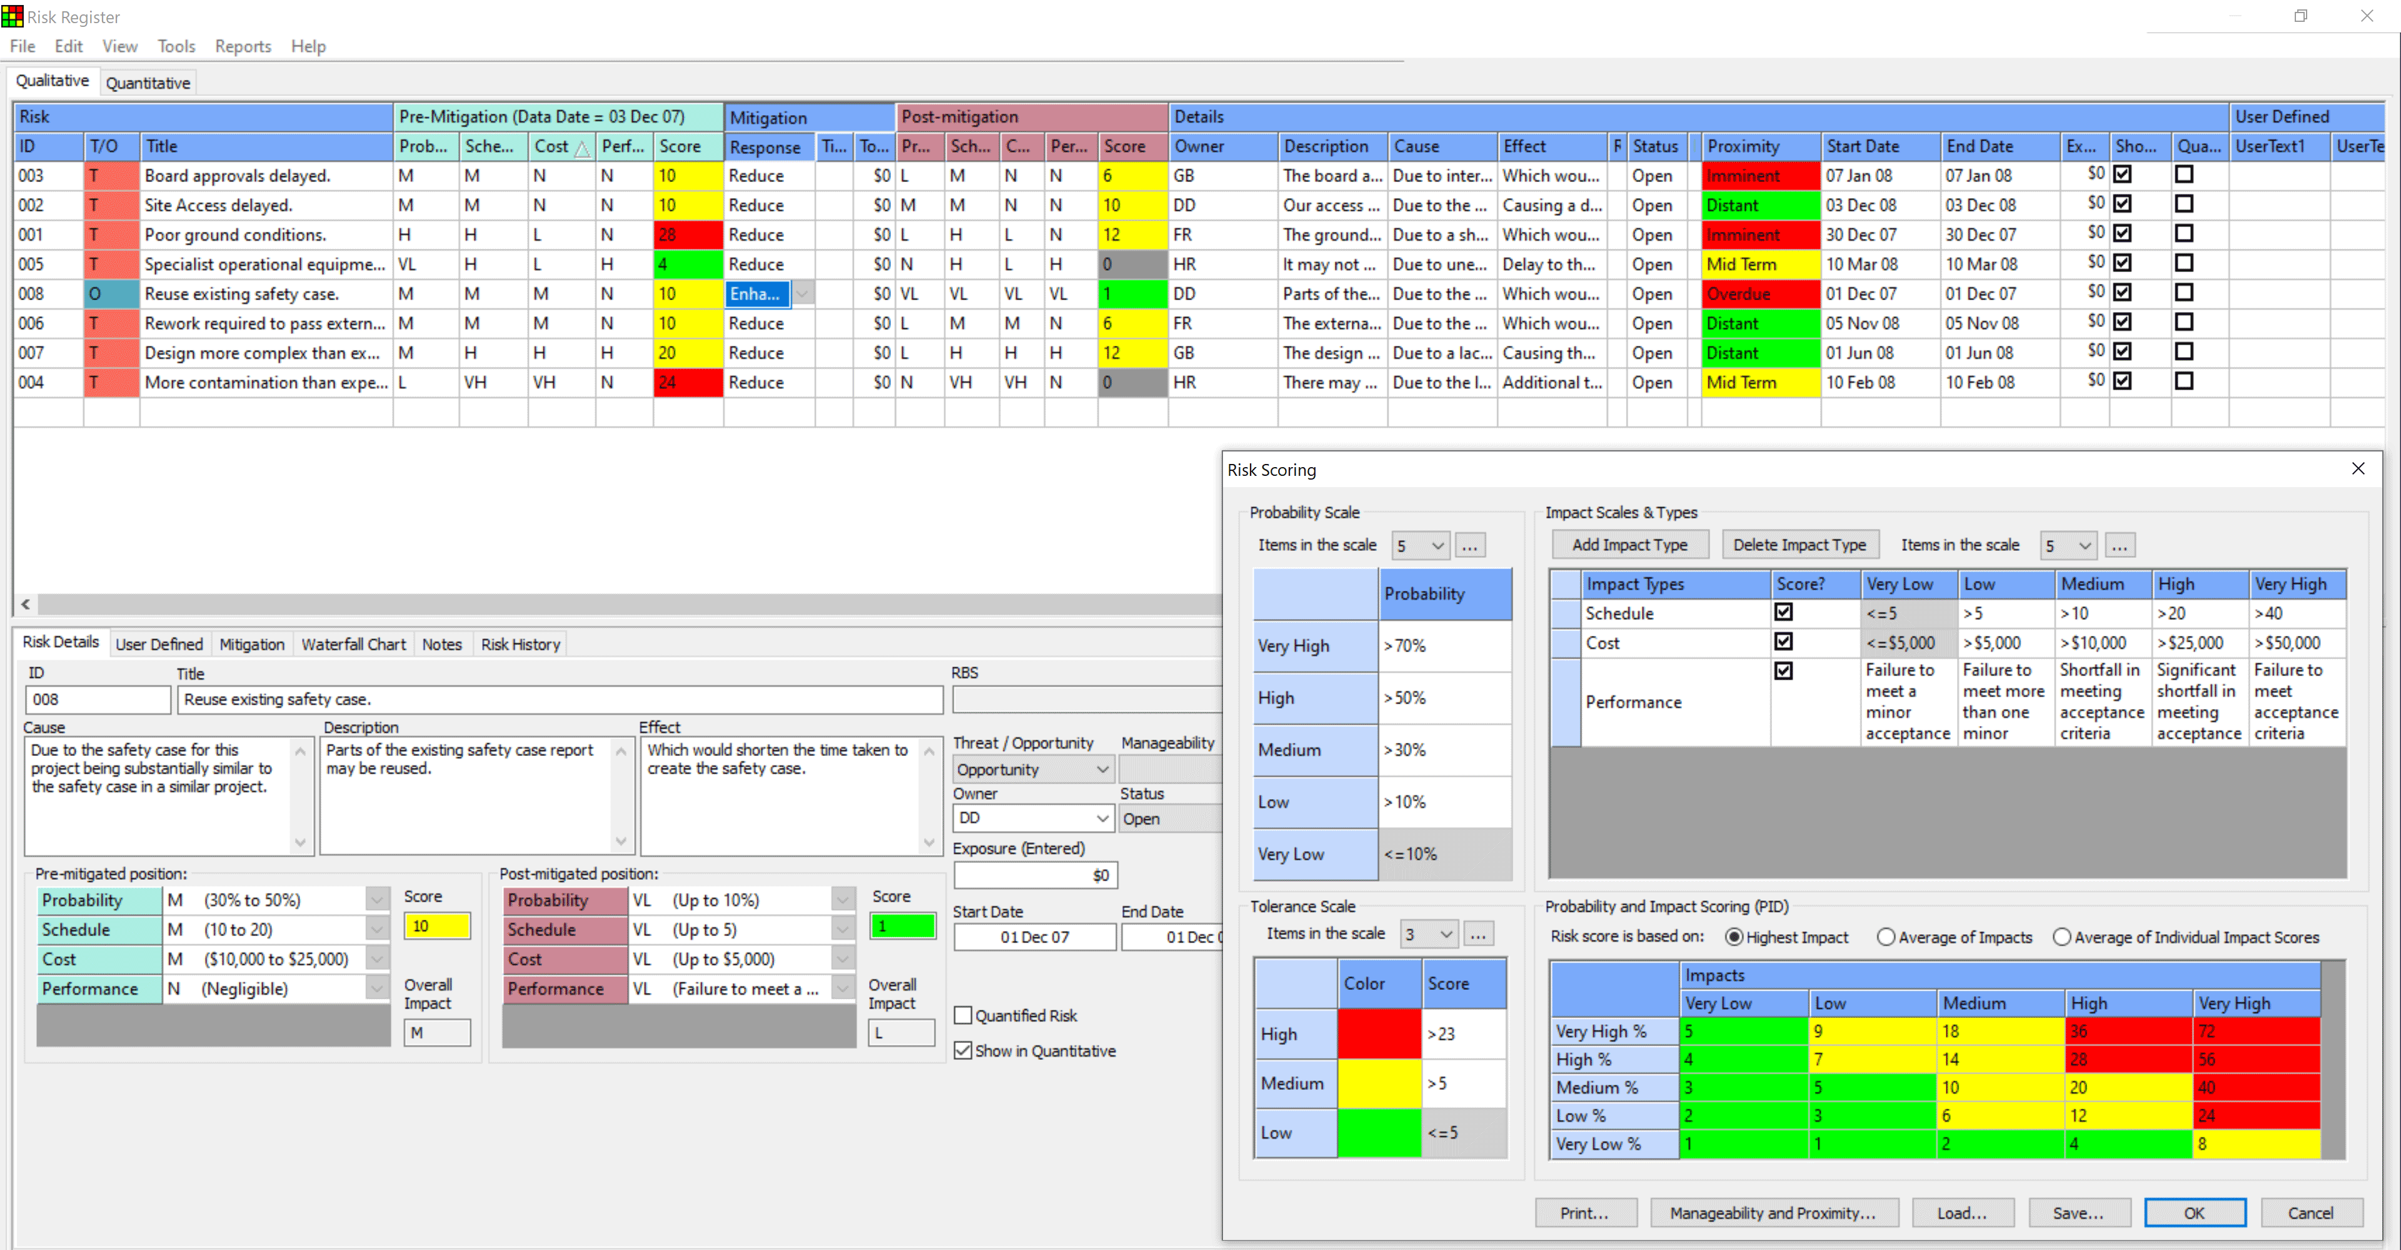This screenshot has width=2401, height=1250.
Task: Open the Owner DD dropdown
Action: point(1102,817)
